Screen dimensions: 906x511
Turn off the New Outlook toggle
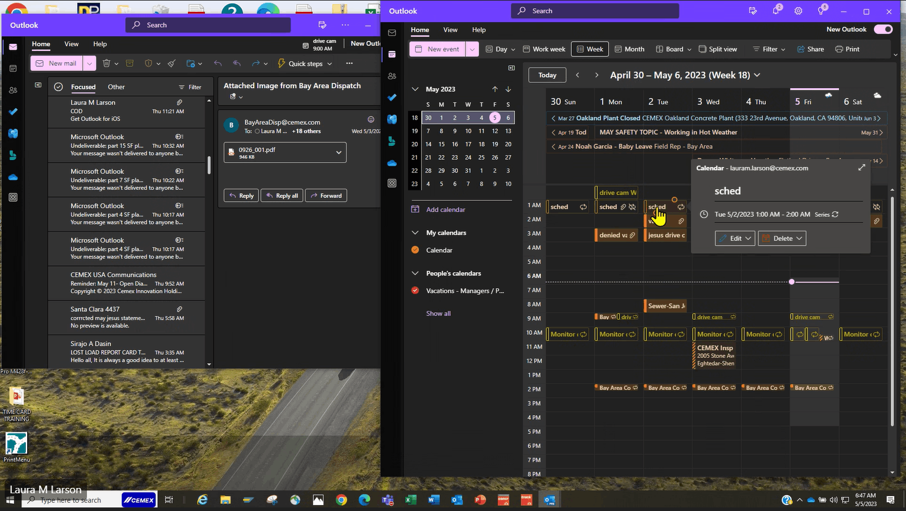point(884,30)
